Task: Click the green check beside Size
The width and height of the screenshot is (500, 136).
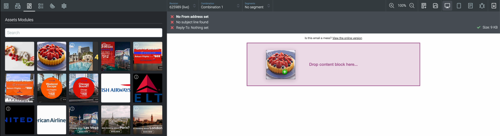Action: (479, 27)
